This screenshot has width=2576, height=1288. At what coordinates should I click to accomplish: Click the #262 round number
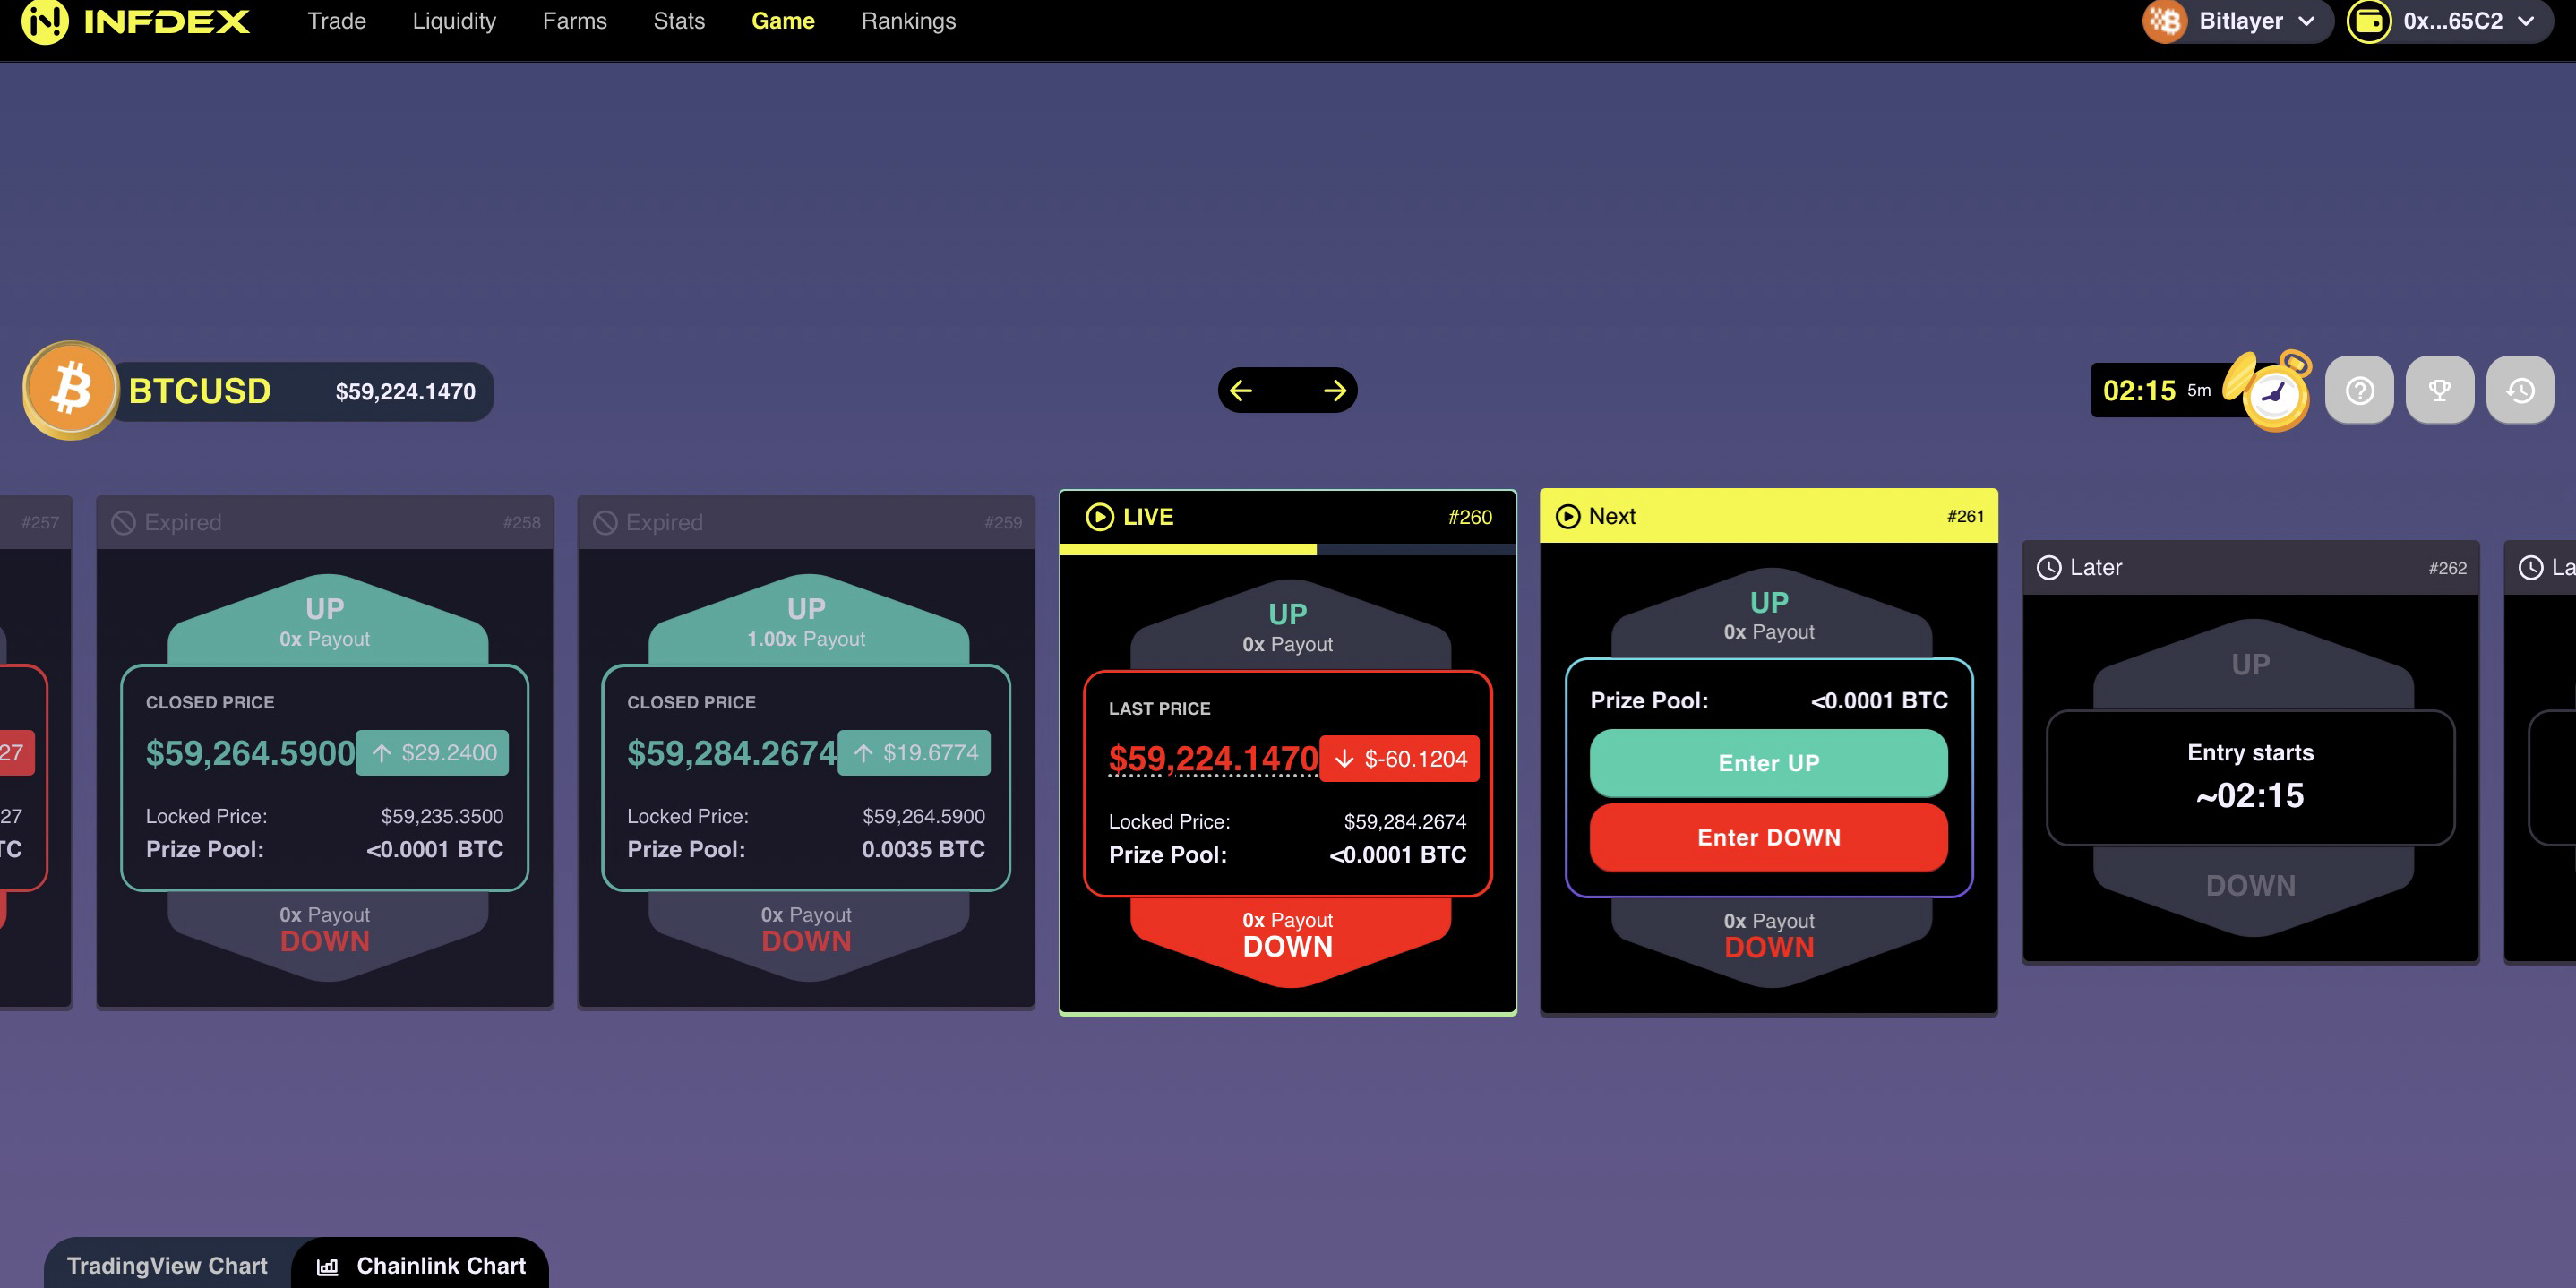click(x=2447, y=568)
